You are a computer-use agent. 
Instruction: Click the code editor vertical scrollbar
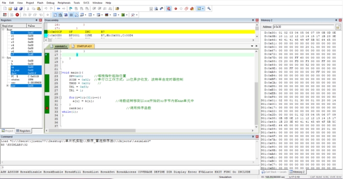click(256, 103)
